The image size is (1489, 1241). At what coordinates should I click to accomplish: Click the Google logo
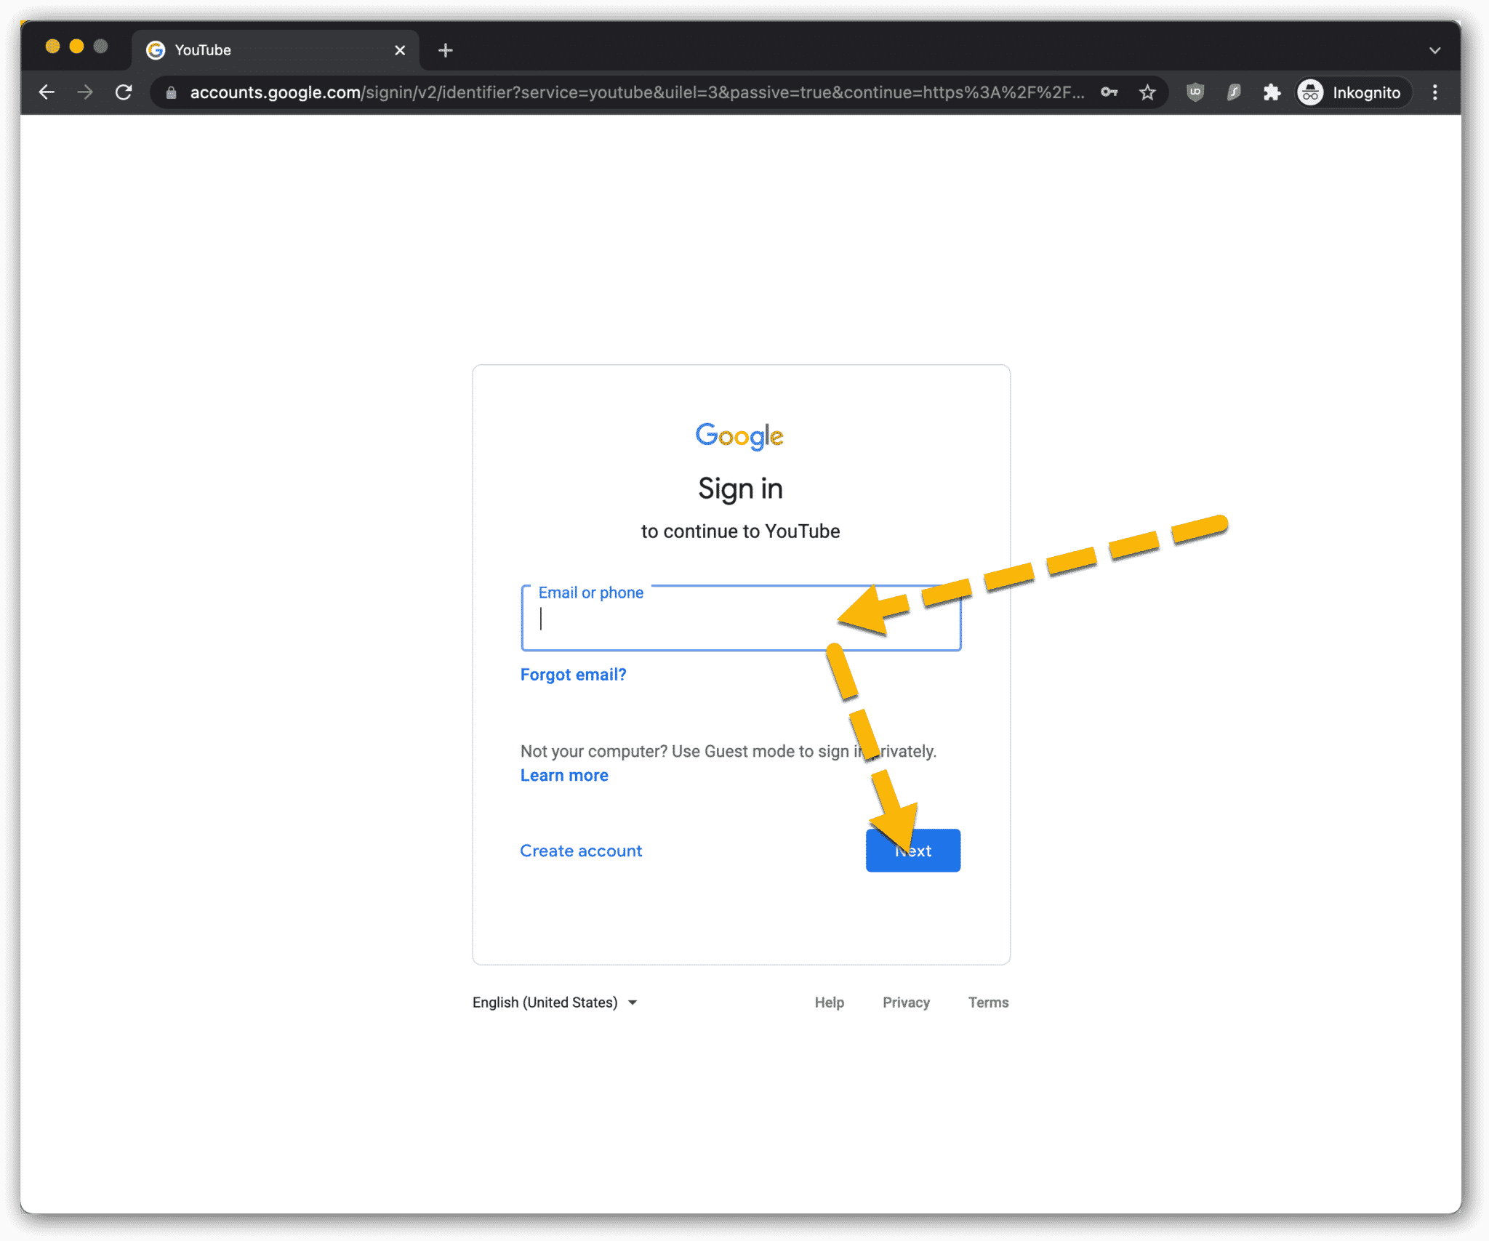coord(739,436)
